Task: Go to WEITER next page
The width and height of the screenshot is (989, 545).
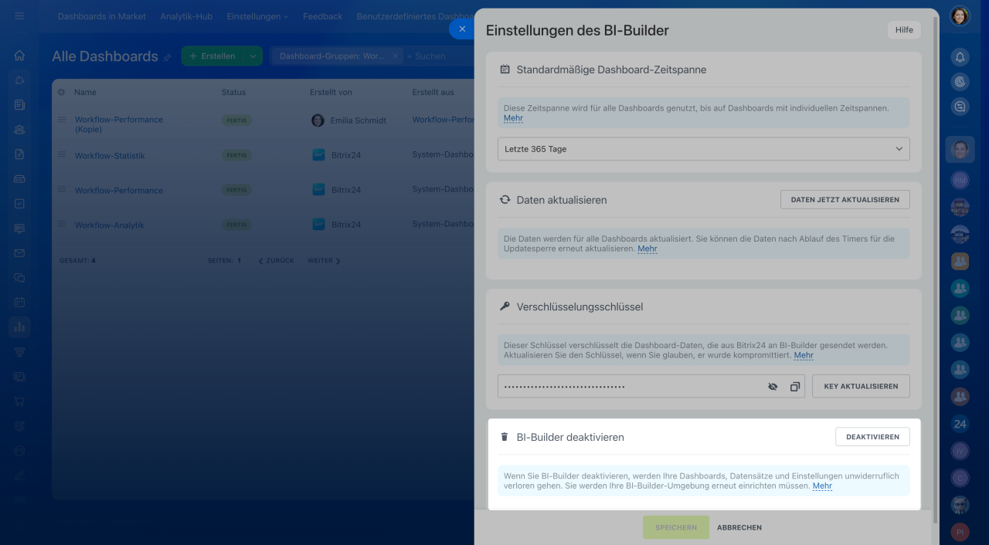Action: [x=324, y=261]
